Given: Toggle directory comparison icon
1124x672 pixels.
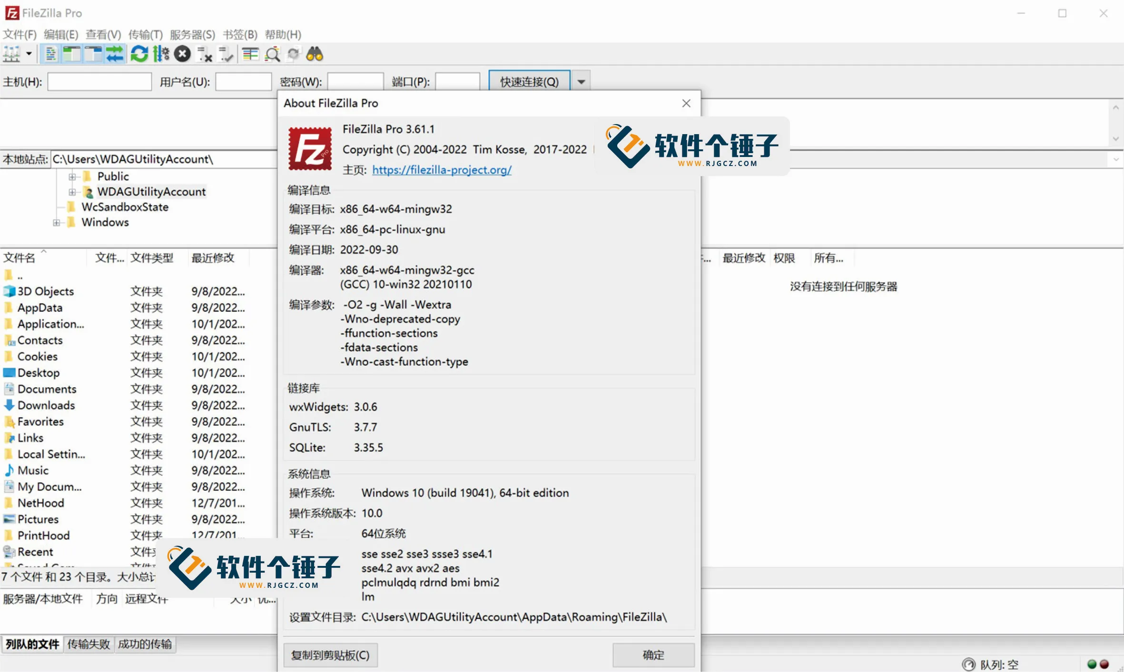Looking at the screenshot, I should pos(272,54).
